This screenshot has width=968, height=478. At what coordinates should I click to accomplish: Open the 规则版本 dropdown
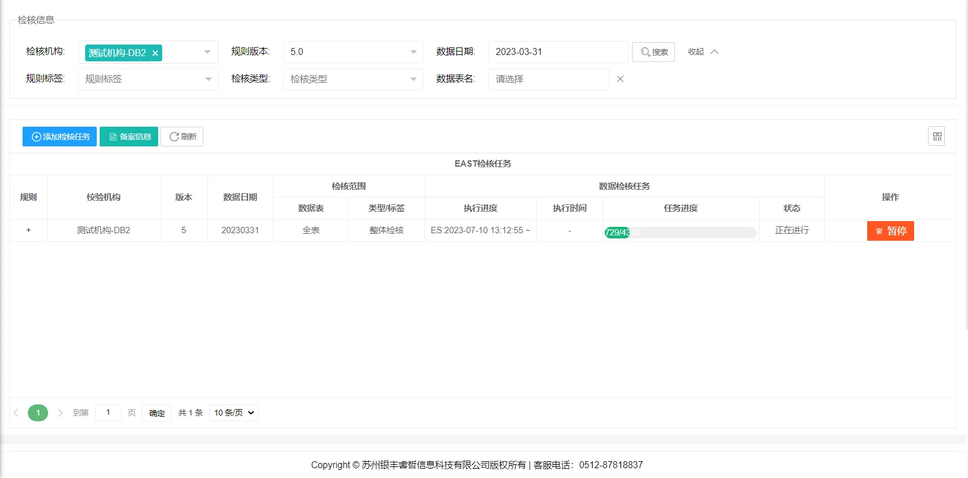click(x=353, y=52)
